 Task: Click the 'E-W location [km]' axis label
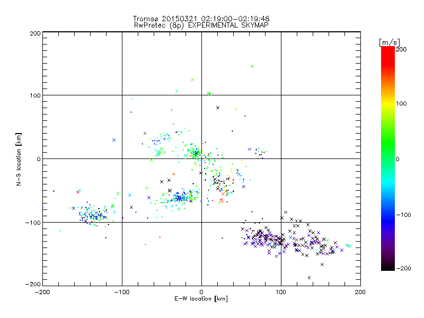[x=201, y=299]
